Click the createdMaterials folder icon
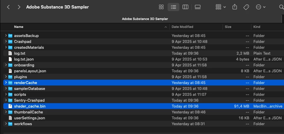This screenshot has width=284, height=134. (10, 47)
